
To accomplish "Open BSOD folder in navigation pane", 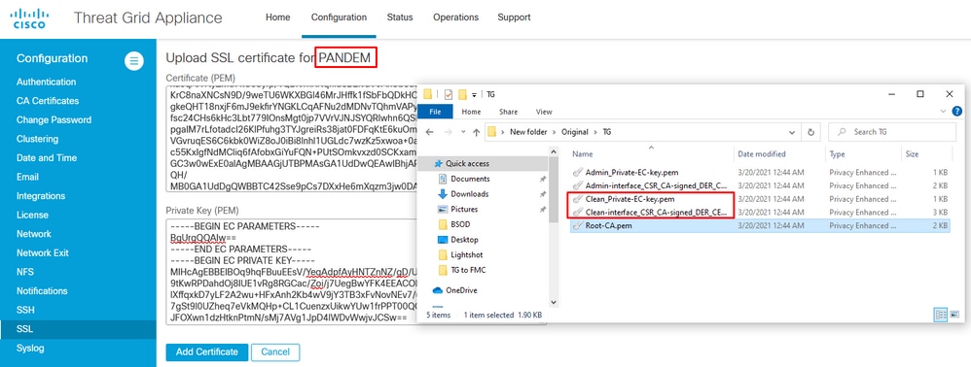I will 461,224.
